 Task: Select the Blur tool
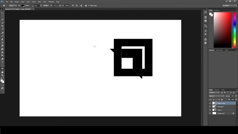point(2,52)
